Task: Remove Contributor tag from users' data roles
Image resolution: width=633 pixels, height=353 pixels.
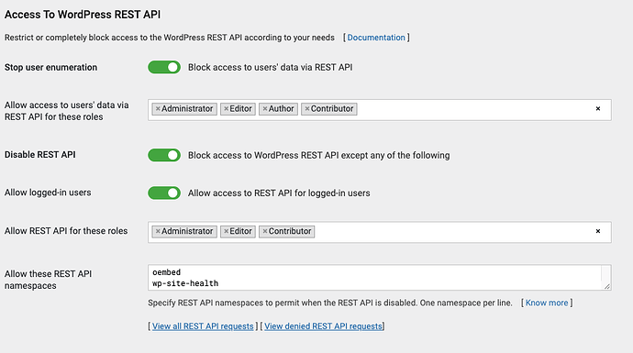Action: point(307,109)
